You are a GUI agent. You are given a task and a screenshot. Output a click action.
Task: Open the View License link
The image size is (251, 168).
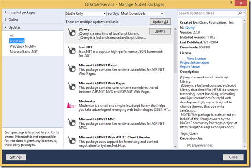pyautogui.click(x=196, y=58)
